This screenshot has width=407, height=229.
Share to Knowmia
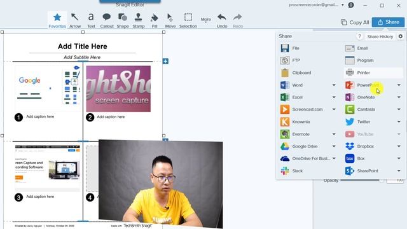click(295, 121)
